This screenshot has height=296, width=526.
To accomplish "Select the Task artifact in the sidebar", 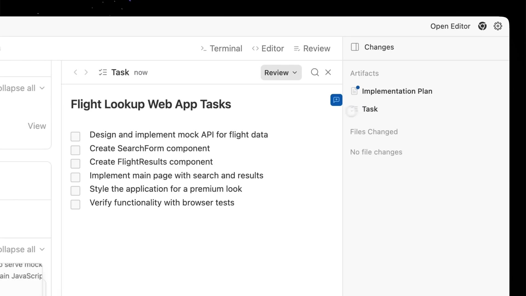I will (x=370, y=109).
